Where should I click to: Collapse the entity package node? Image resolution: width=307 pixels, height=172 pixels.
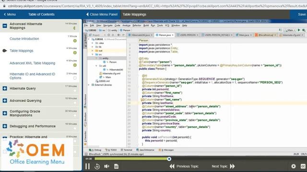[96, 58]
